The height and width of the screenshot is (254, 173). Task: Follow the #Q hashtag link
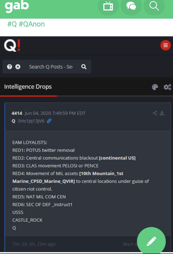pos(12,24)
